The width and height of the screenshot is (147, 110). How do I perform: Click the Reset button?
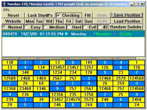point(13,15)
